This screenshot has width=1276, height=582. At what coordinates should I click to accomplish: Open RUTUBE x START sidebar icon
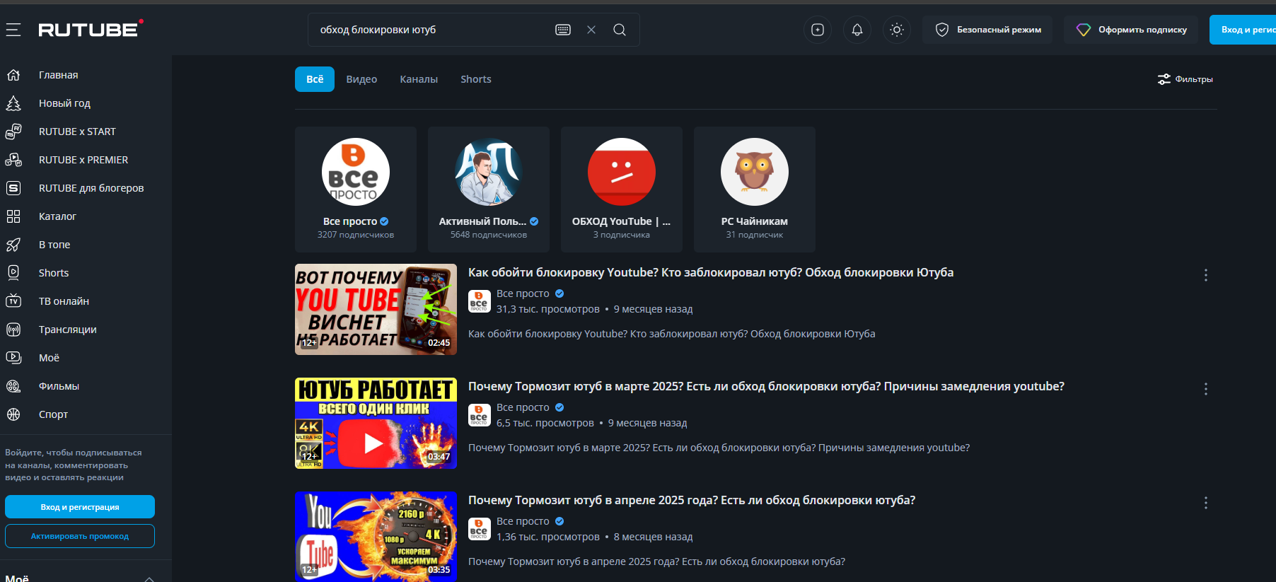tap(13, 132)
